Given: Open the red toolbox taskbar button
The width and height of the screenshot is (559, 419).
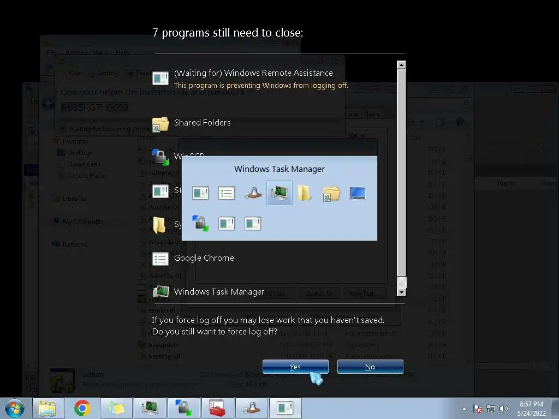Looking at the screenshot, I should pos(217,408).
